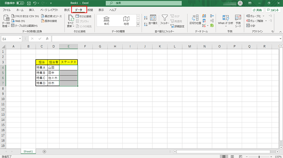The width and height of the screenshot is (283, 158).
Task: Click the Web から import button
Action: (x=18, y=21)
